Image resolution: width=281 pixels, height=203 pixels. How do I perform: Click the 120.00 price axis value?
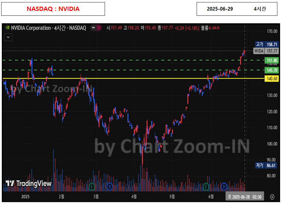click(x=272, y=112)
